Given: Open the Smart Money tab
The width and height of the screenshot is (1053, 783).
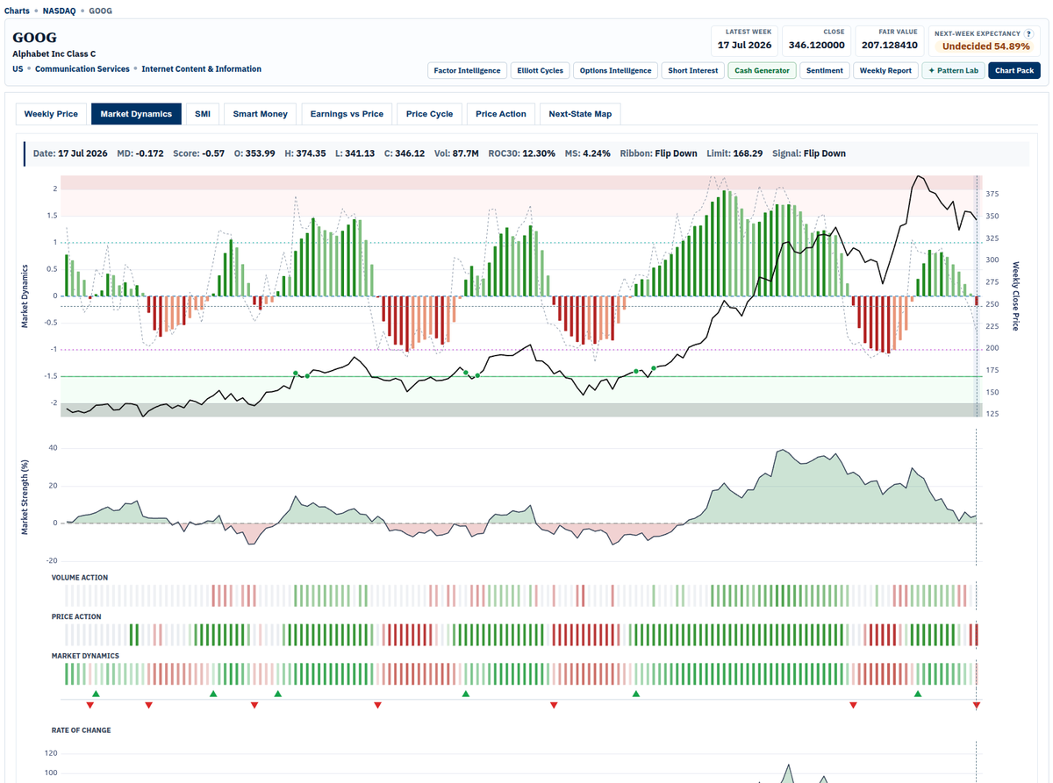Looking at the screenshot, I should point(260,114).
